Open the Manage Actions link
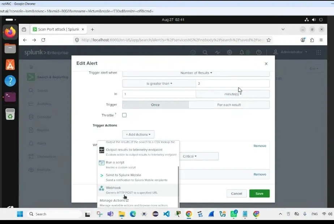Screen dimensions: 334x224 pos(114,201)
